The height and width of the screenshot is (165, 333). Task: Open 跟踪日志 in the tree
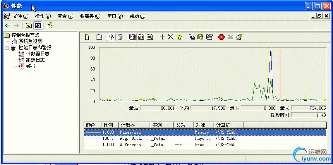tap(35, 60)
